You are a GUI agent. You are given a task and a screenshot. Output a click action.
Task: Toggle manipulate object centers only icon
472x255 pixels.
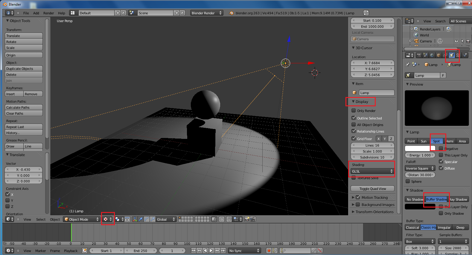pyautogui.click(x=127, y=219)
